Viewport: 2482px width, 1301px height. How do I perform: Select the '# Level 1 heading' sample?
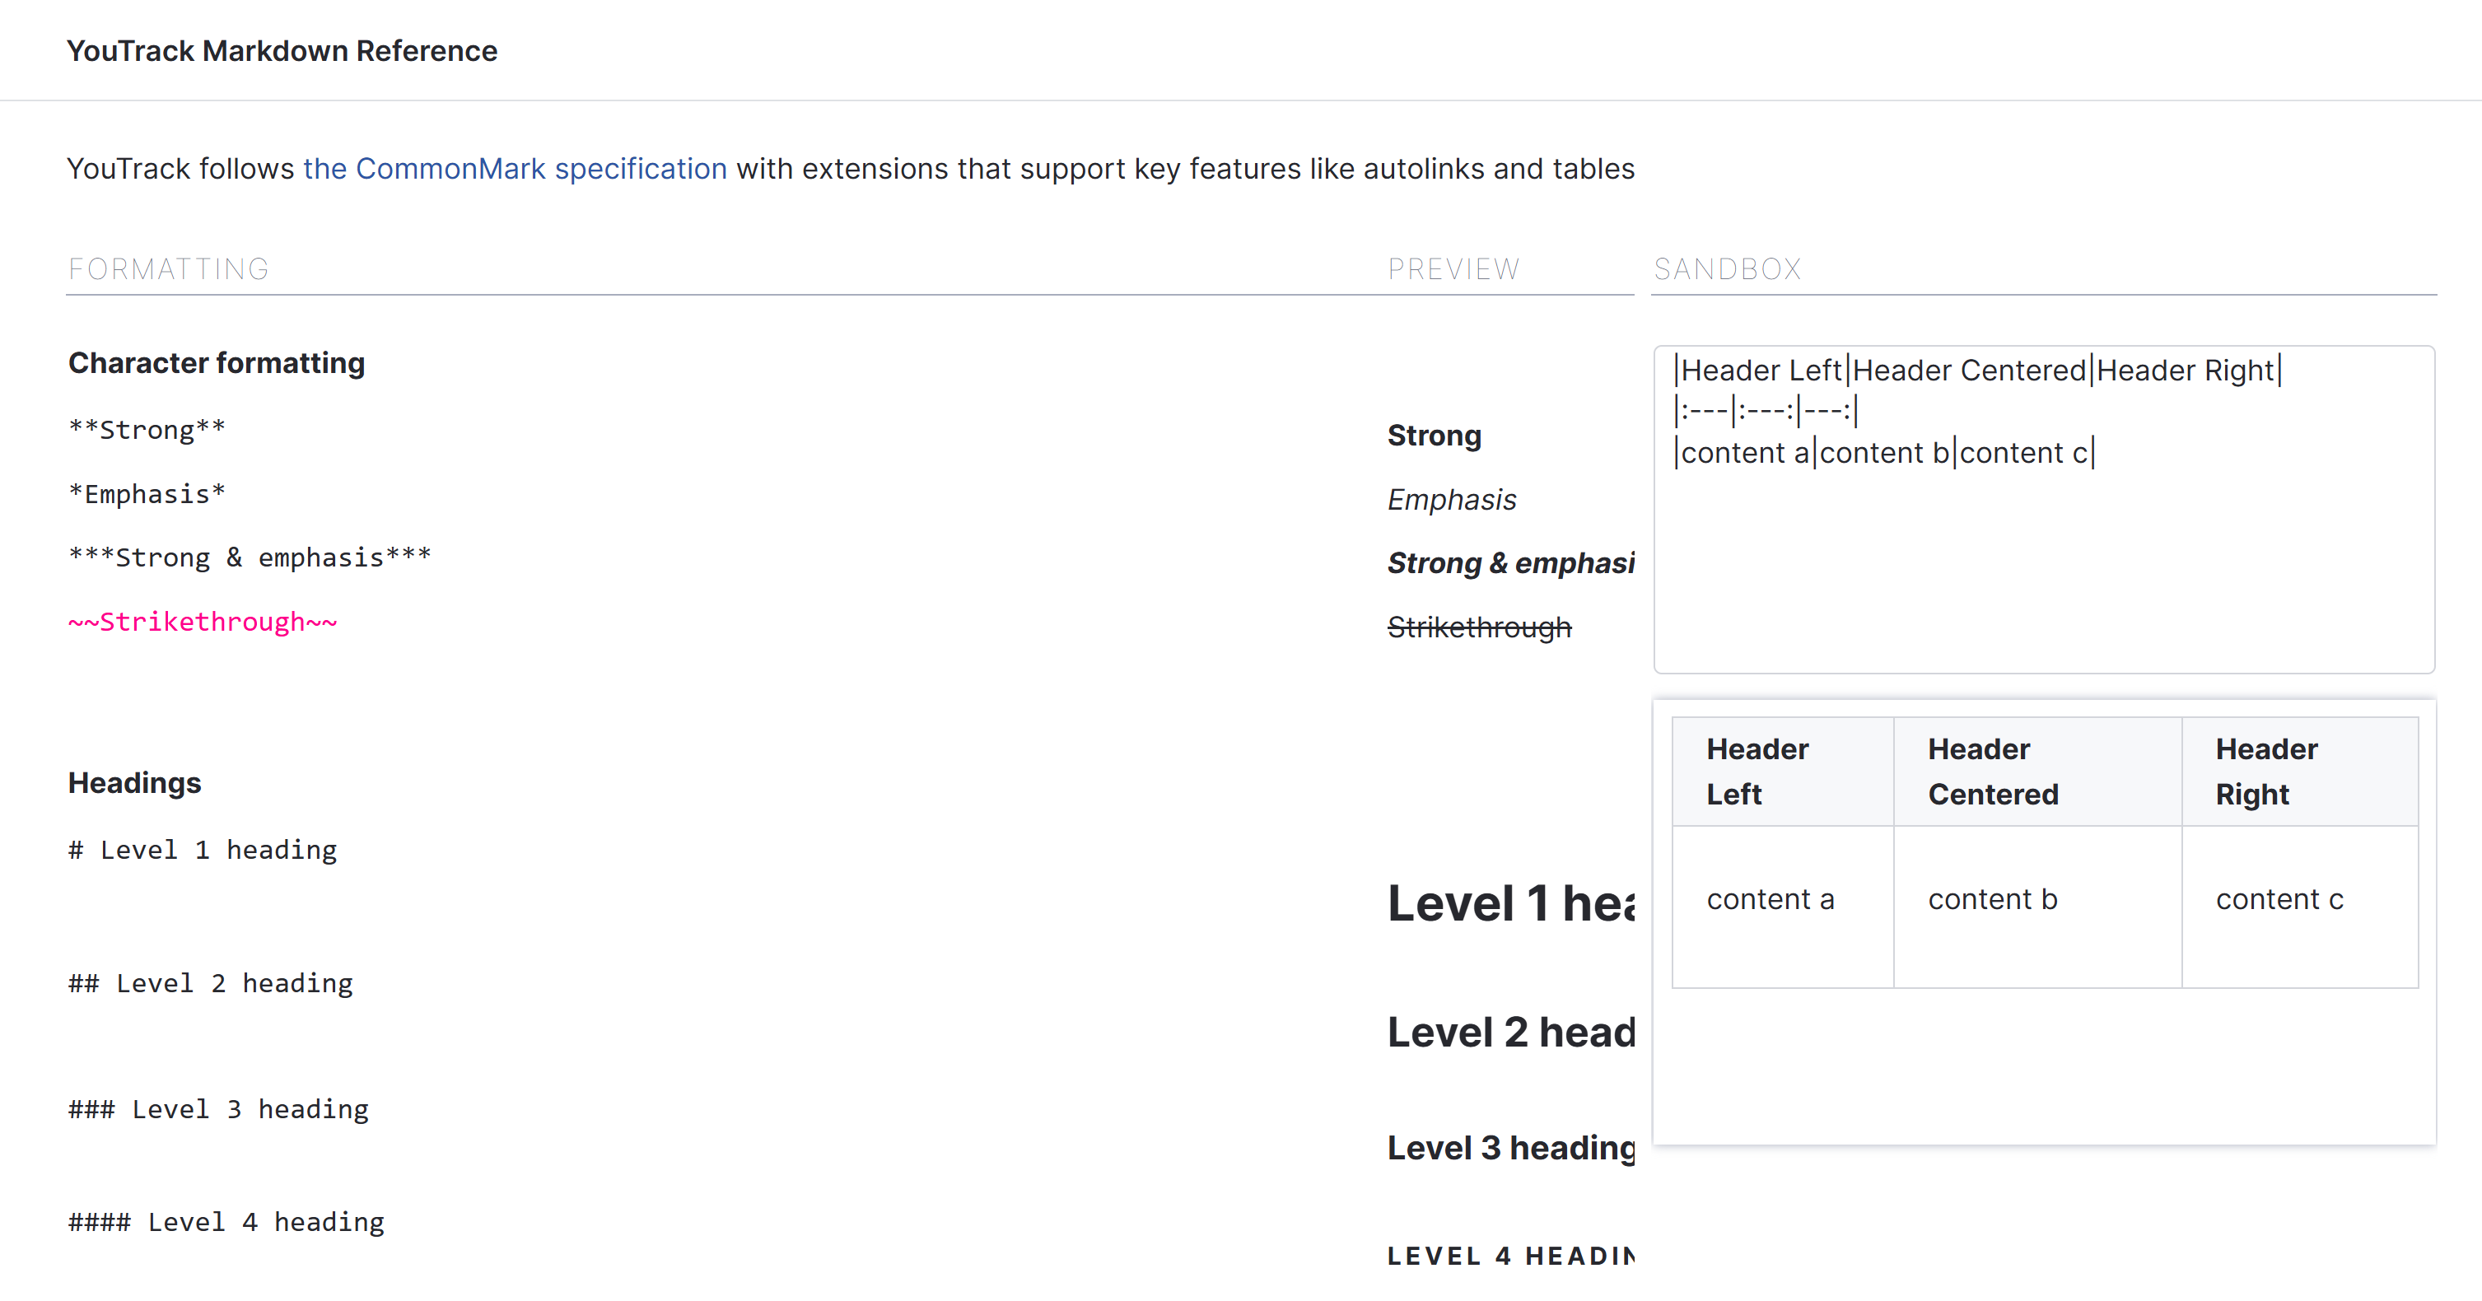(203, 850)
